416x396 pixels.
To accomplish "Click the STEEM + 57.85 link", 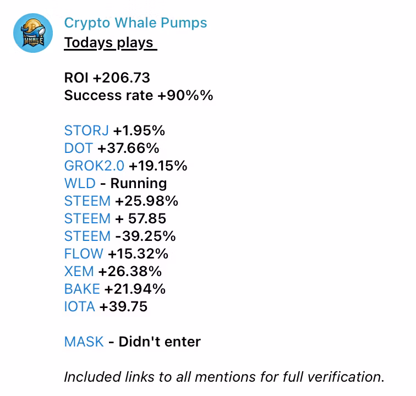I will pyautogui.click(x=87, y=218).
